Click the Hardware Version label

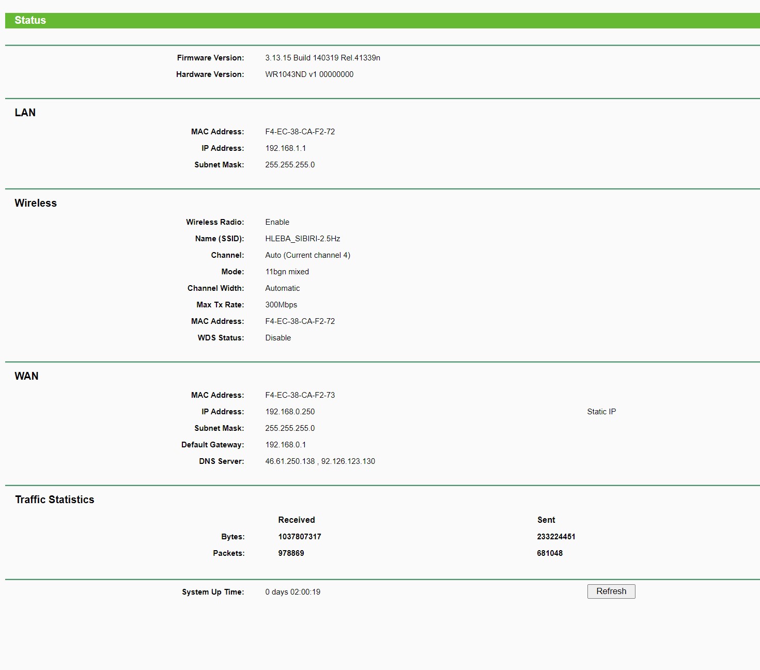click(210, 74)
